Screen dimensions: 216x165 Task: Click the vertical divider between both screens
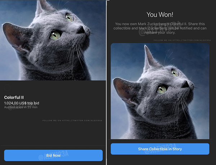106,82
